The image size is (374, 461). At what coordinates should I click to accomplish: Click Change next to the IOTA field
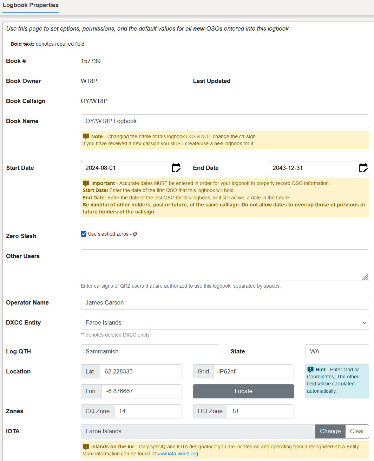[x=330, y=431]
